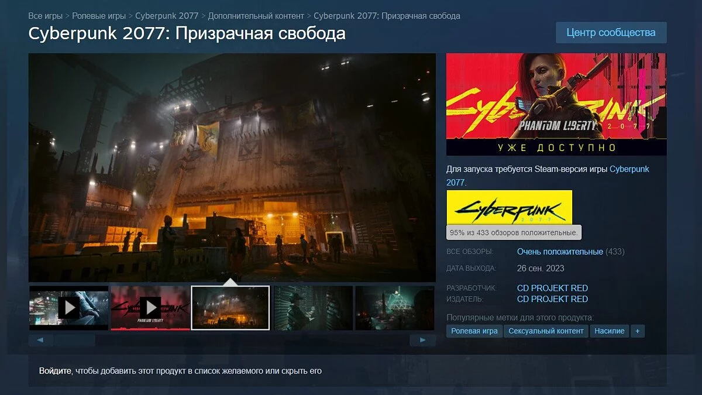Click the Phantom Liberty header banner

556,104
